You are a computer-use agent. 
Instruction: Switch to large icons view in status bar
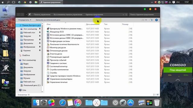point(158,95)
